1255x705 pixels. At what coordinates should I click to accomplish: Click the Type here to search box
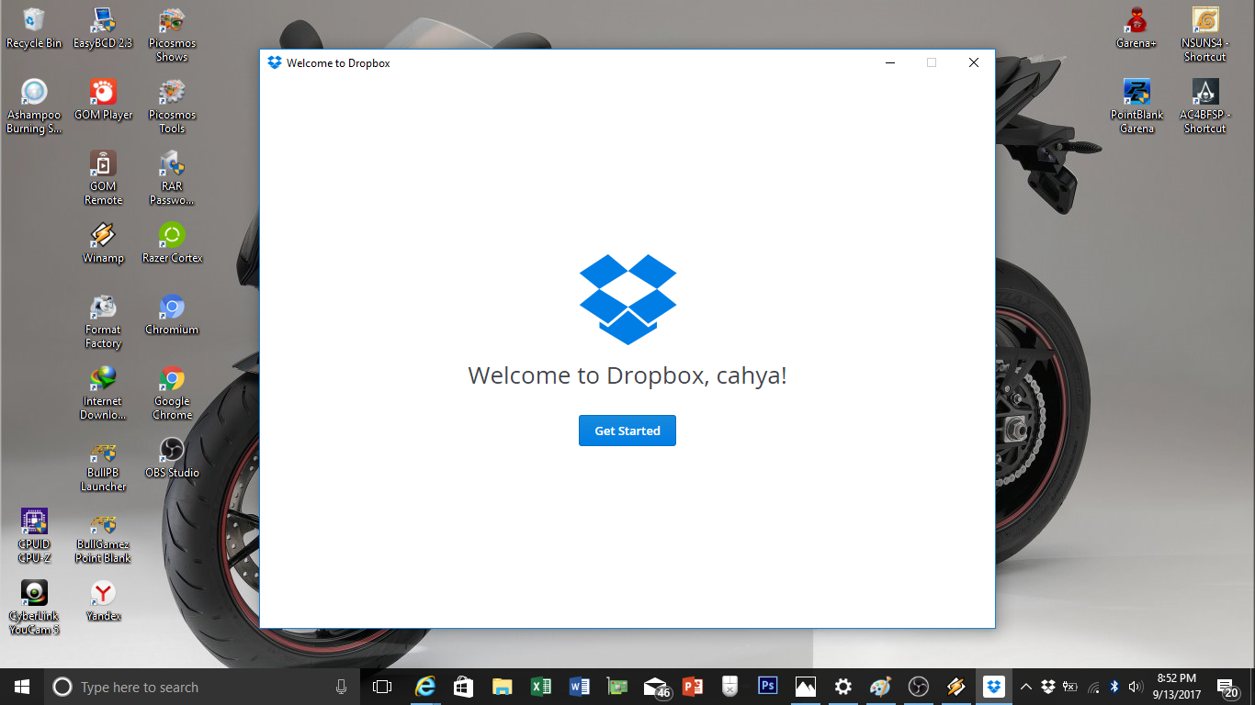[x=202, y=687]
